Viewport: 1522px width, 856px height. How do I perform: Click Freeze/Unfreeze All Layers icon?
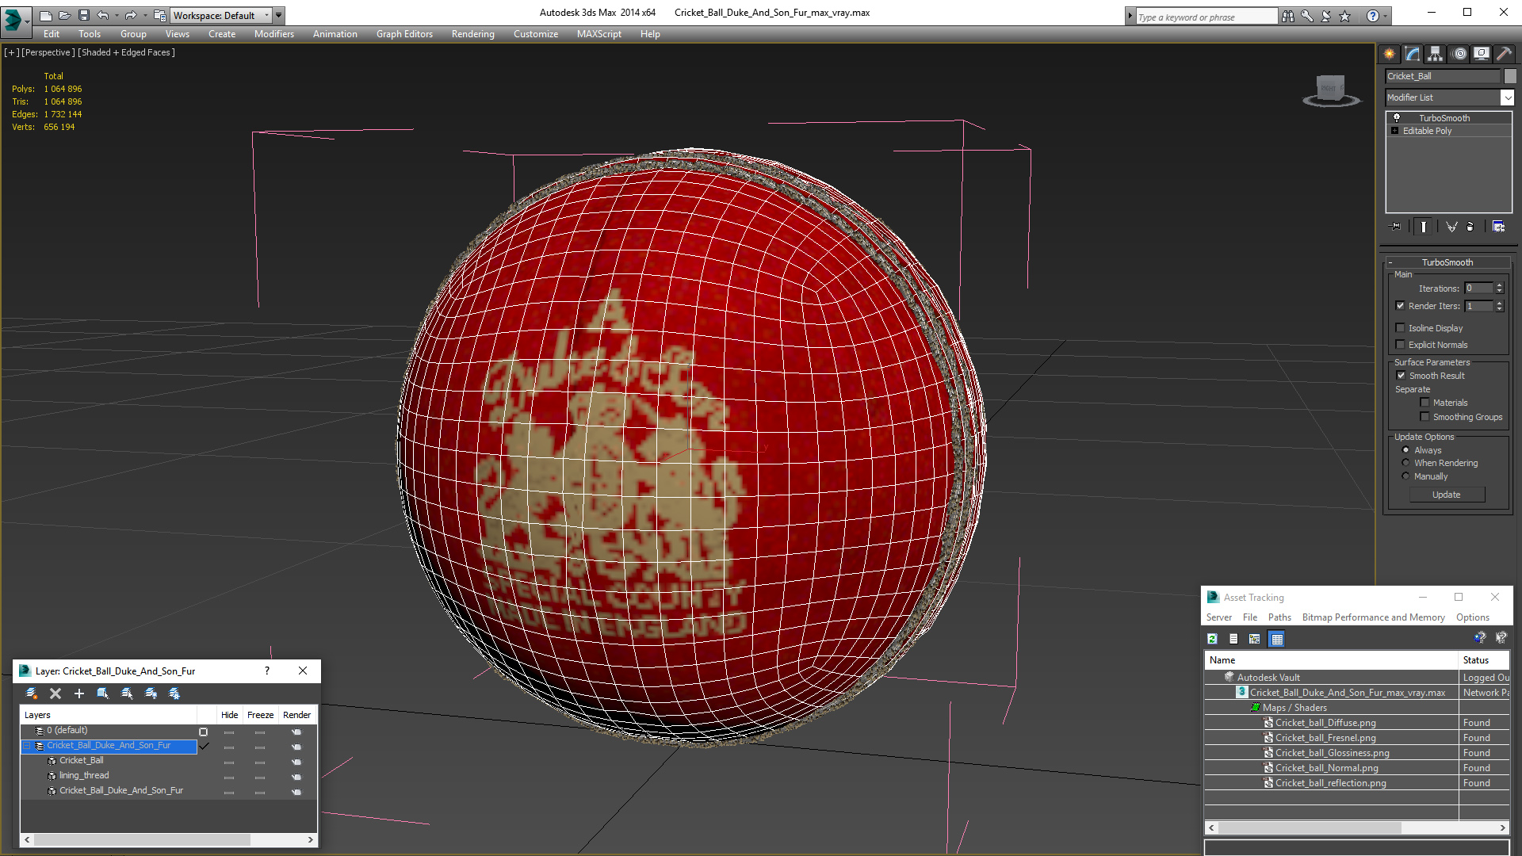(174, 694)
